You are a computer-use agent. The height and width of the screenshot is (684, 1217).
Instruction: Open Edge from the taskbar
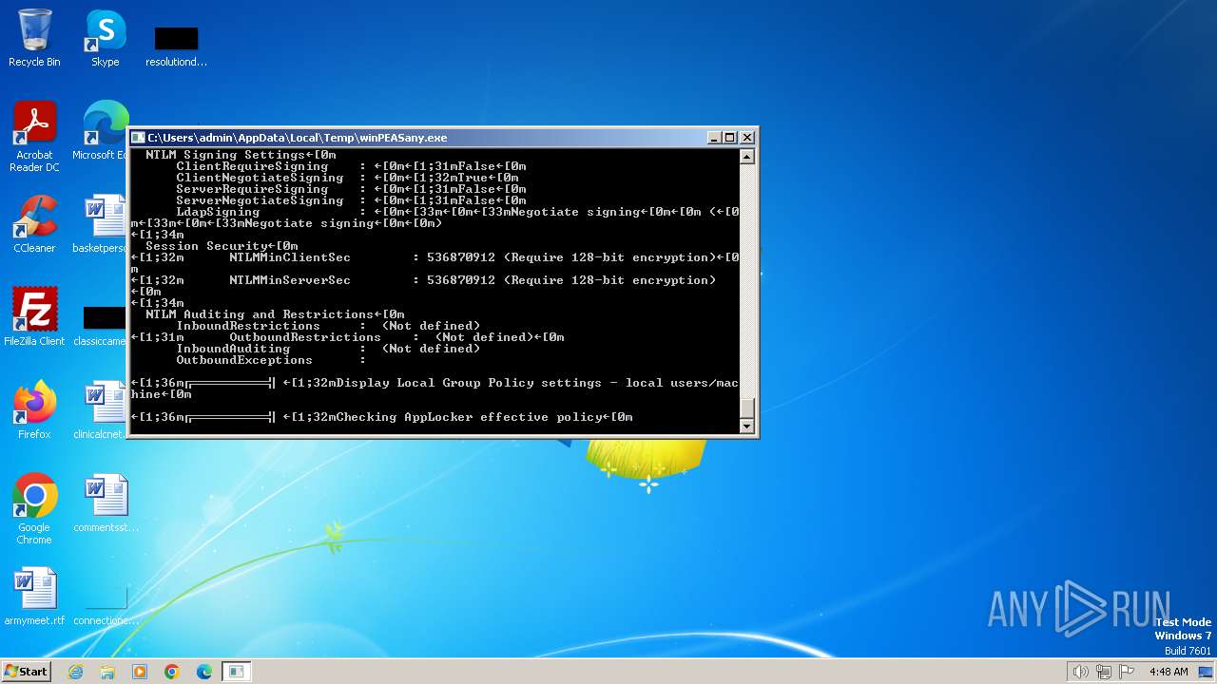[x=204, y=672]
